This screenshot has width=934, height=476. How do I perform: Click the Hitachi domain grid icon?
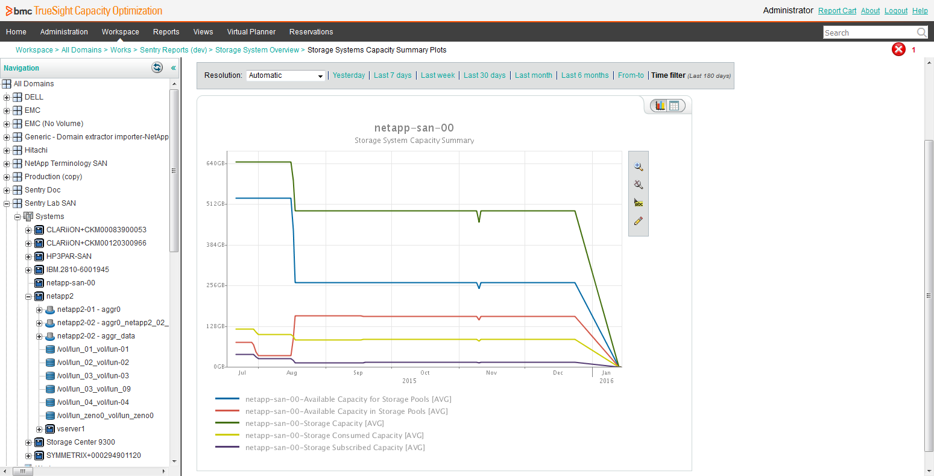(x=17, y=150)
